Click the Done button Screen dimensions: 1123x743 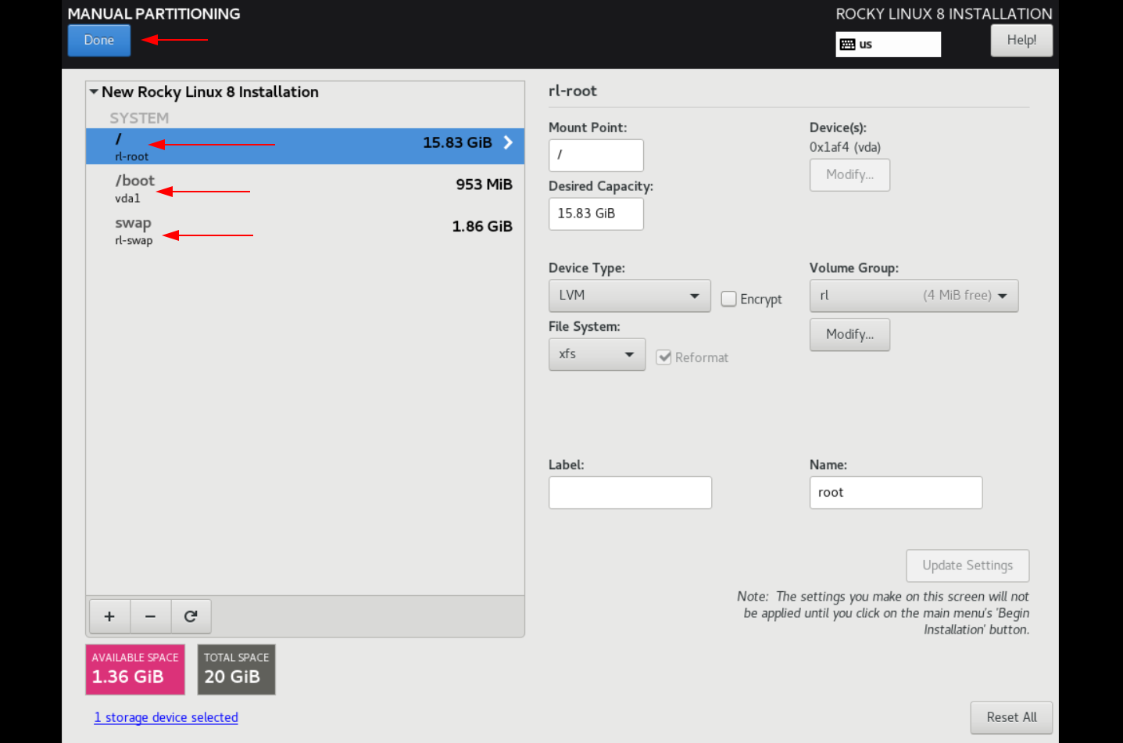pos(99,41)
